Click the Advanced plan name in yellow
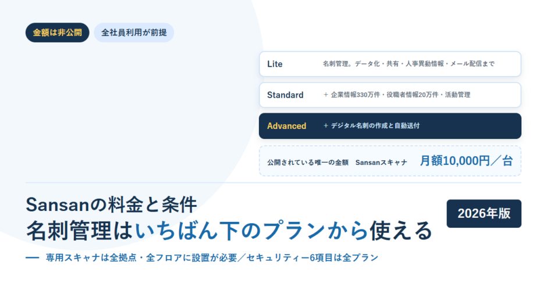This screenshot has width=547, height=287. click(287, 126)
